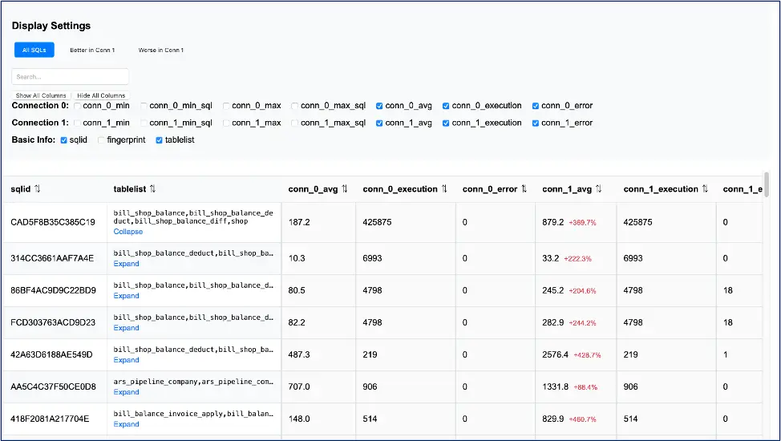Collapse tablelist for CAD5F8B35C385C19 row

128,232
